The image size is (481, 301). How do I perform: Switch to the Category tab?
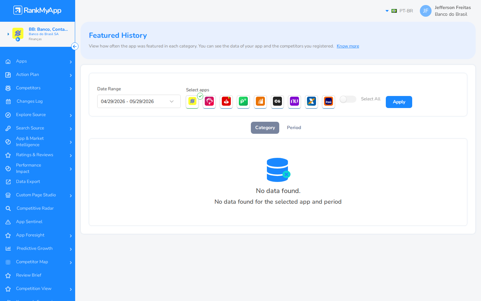point(265,128)
